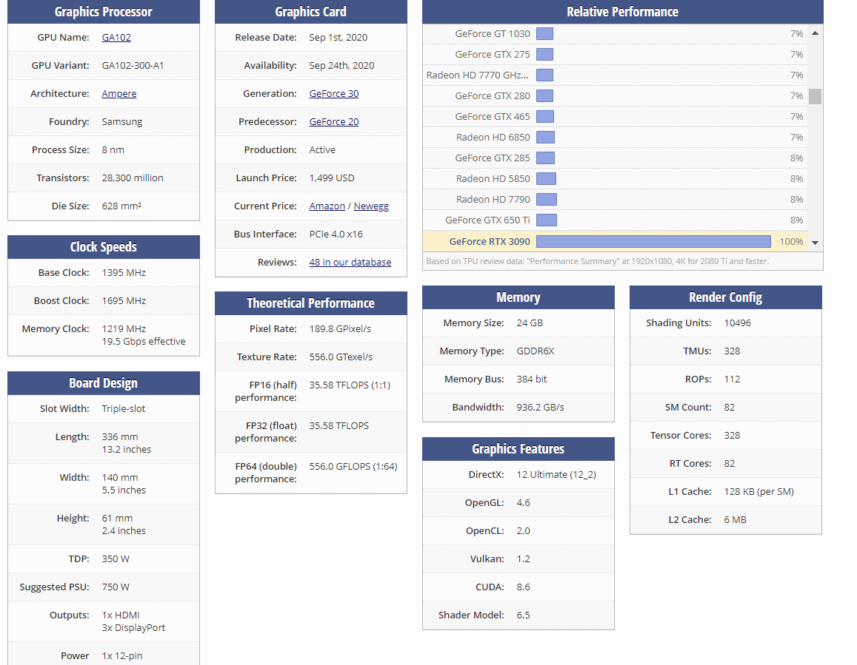This screenshot has width=857, height=665.
Task: Click the Radeon HD 7790 performance bar
Action: coord(547,199)
